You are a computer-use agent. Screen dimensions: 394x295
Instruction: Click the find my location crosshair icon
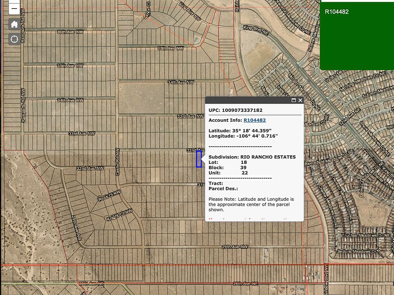tap(14, 39)
